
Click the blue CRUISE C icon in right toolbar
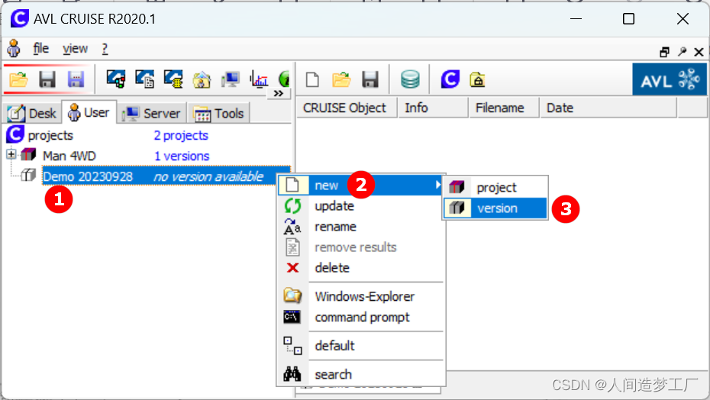(x=450, y=79)
